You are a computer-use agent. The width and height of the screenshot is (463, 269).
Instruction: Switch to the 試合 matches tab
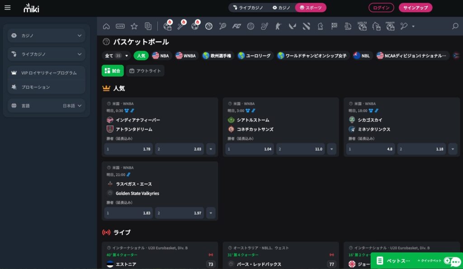(113, 71)
